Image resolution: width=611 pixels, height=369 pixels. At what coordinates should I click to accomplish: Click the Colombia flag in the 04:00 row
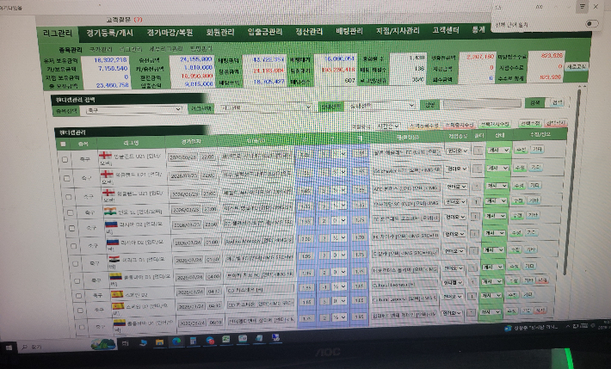coord(115,276)
